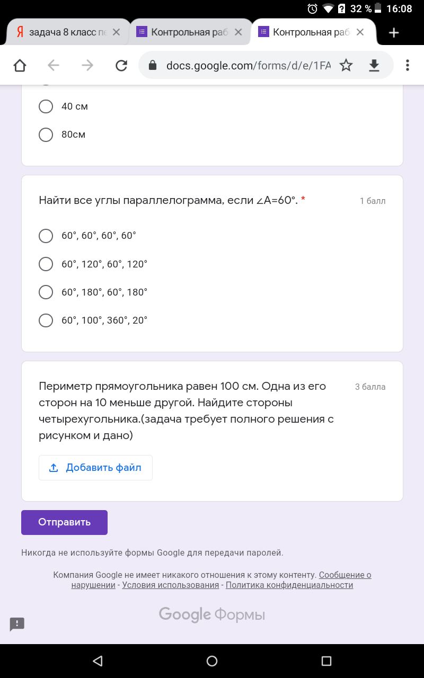Click the Добавить файл upload button
Image resolution: width=424 pixels, height=678 pixels.
pyautogui.click(x=95, y=468)
